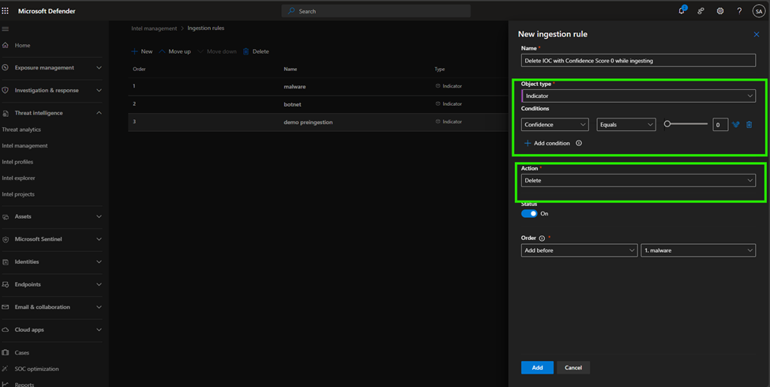Go to Intel management breadcrumb

pyautogui.click(x=154, y=28)
